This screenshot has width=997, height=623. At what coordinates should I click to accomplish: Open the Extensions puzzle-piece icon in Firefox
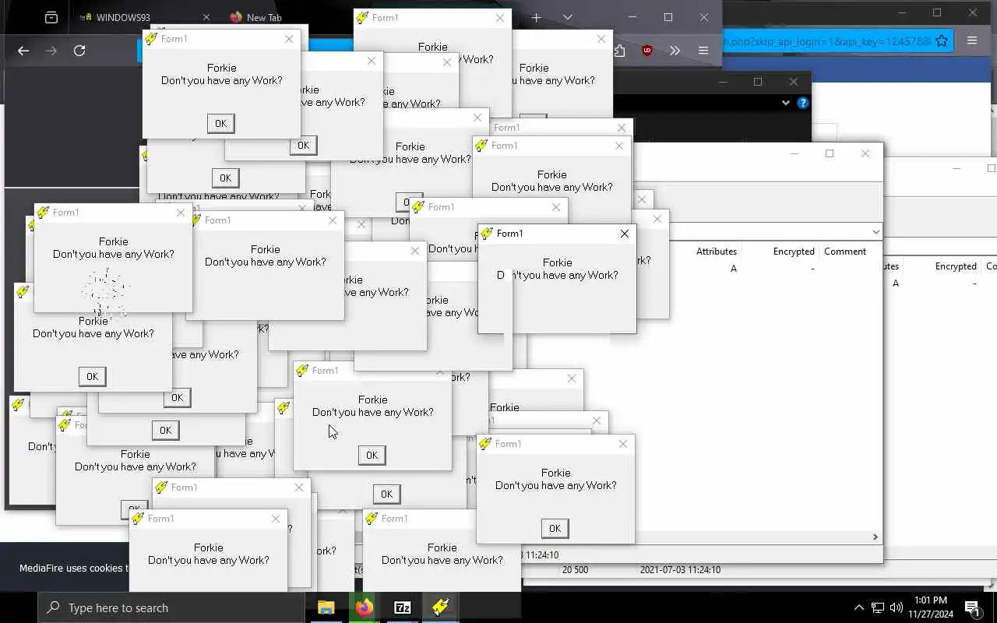(x=619, y=51)
